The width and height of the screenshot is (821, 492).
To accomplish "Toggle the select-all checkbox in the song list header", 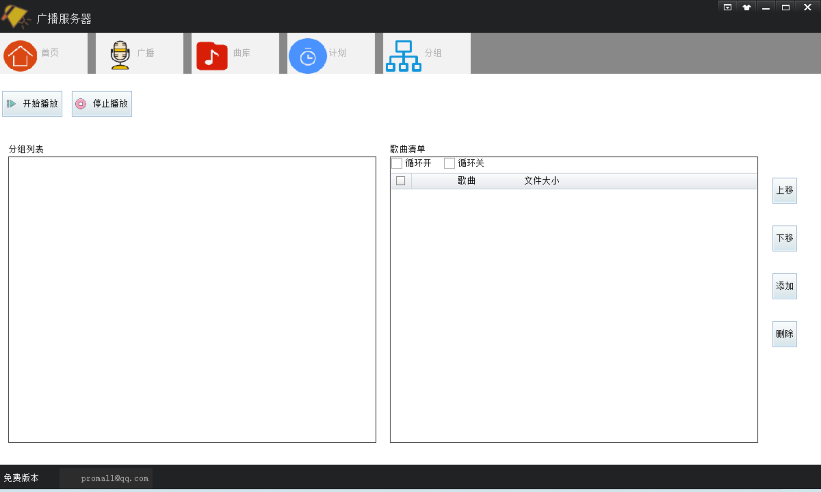I will pos(401,181).
